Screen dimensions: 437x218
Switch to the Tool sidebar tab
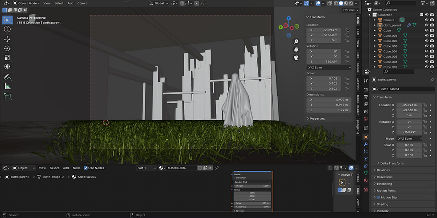(358, 32)
